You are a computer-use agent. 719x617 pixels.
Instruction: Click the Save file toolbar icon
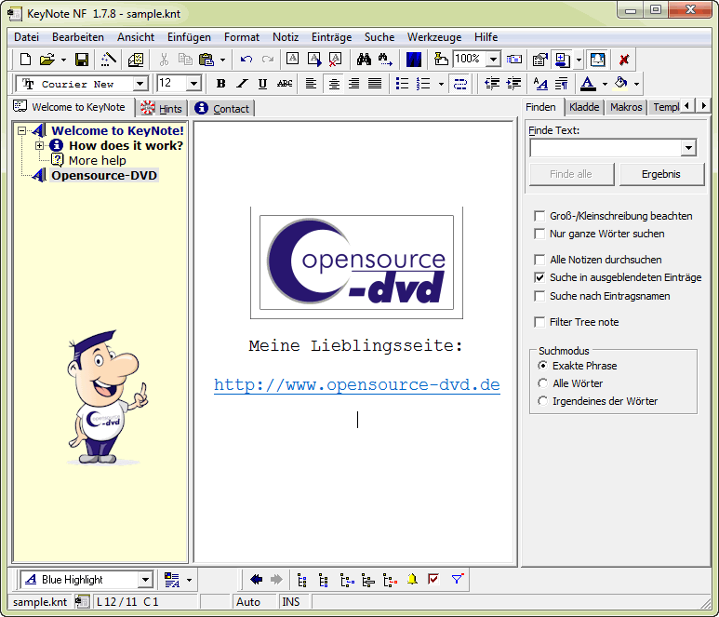point(82,60)
